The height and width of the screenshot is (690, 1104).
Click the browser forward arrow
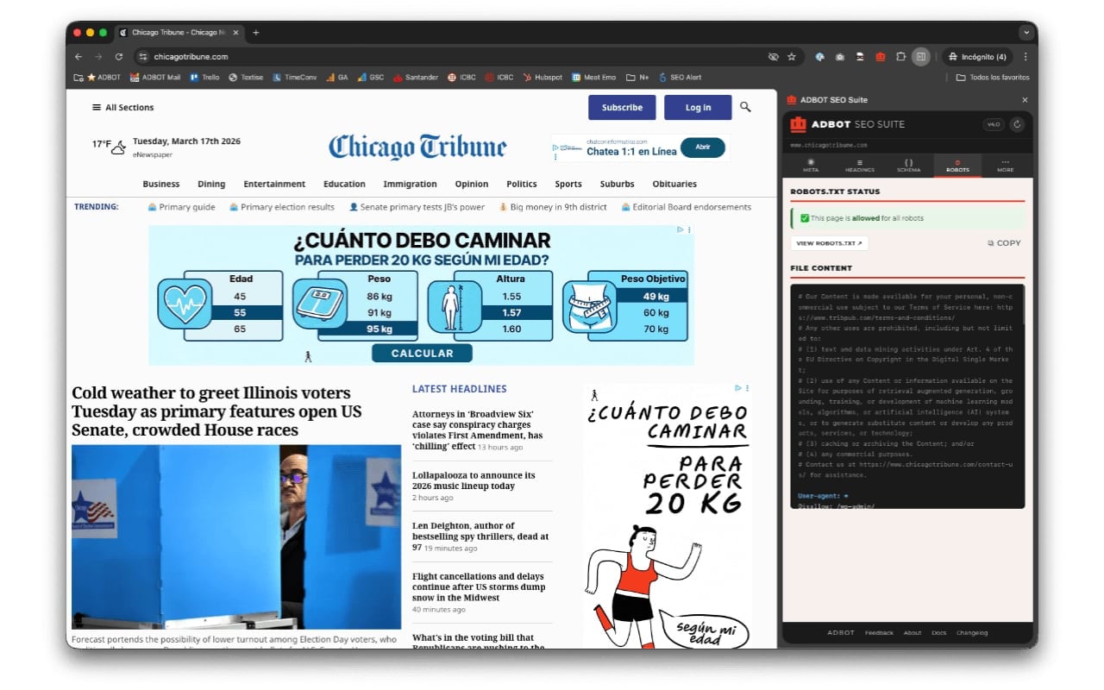tap(98, 57)
